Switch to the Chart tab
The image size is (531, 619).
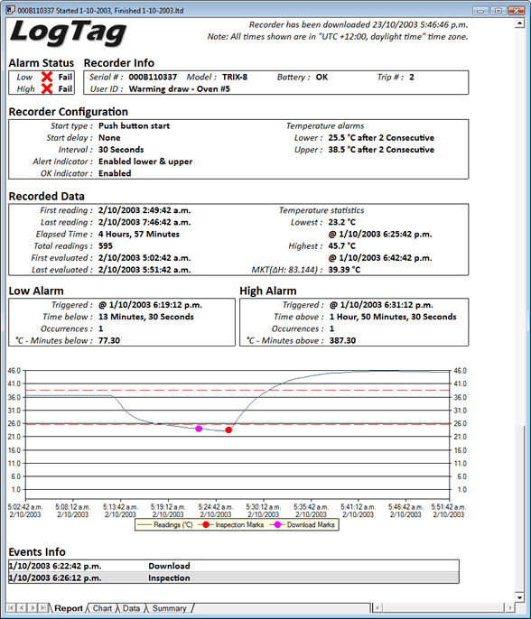pos(102,608)
